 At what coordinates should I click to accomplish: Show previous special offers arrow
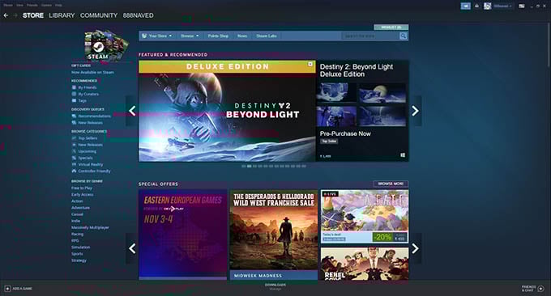click(132, 248)
